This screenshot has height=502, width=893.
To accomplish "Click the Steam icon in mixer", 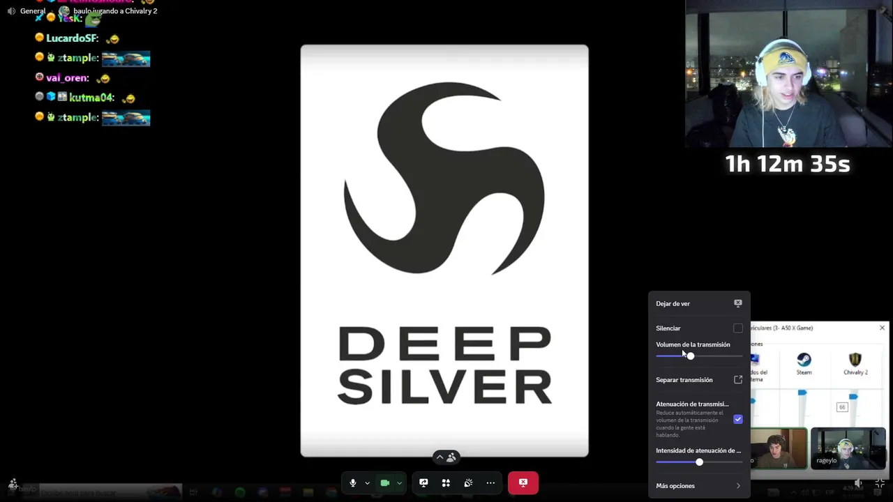I will pos(804,360).
